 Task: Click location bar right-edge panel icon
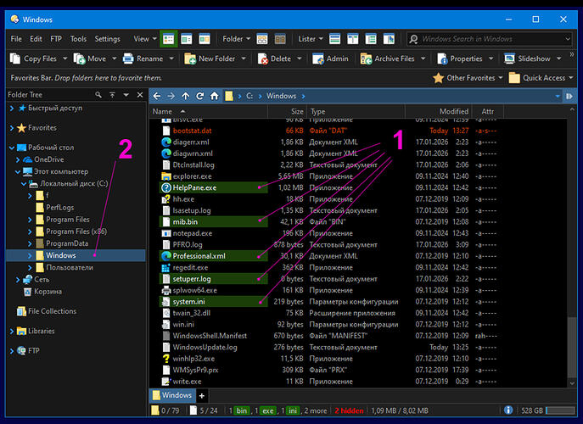point(569,96)
